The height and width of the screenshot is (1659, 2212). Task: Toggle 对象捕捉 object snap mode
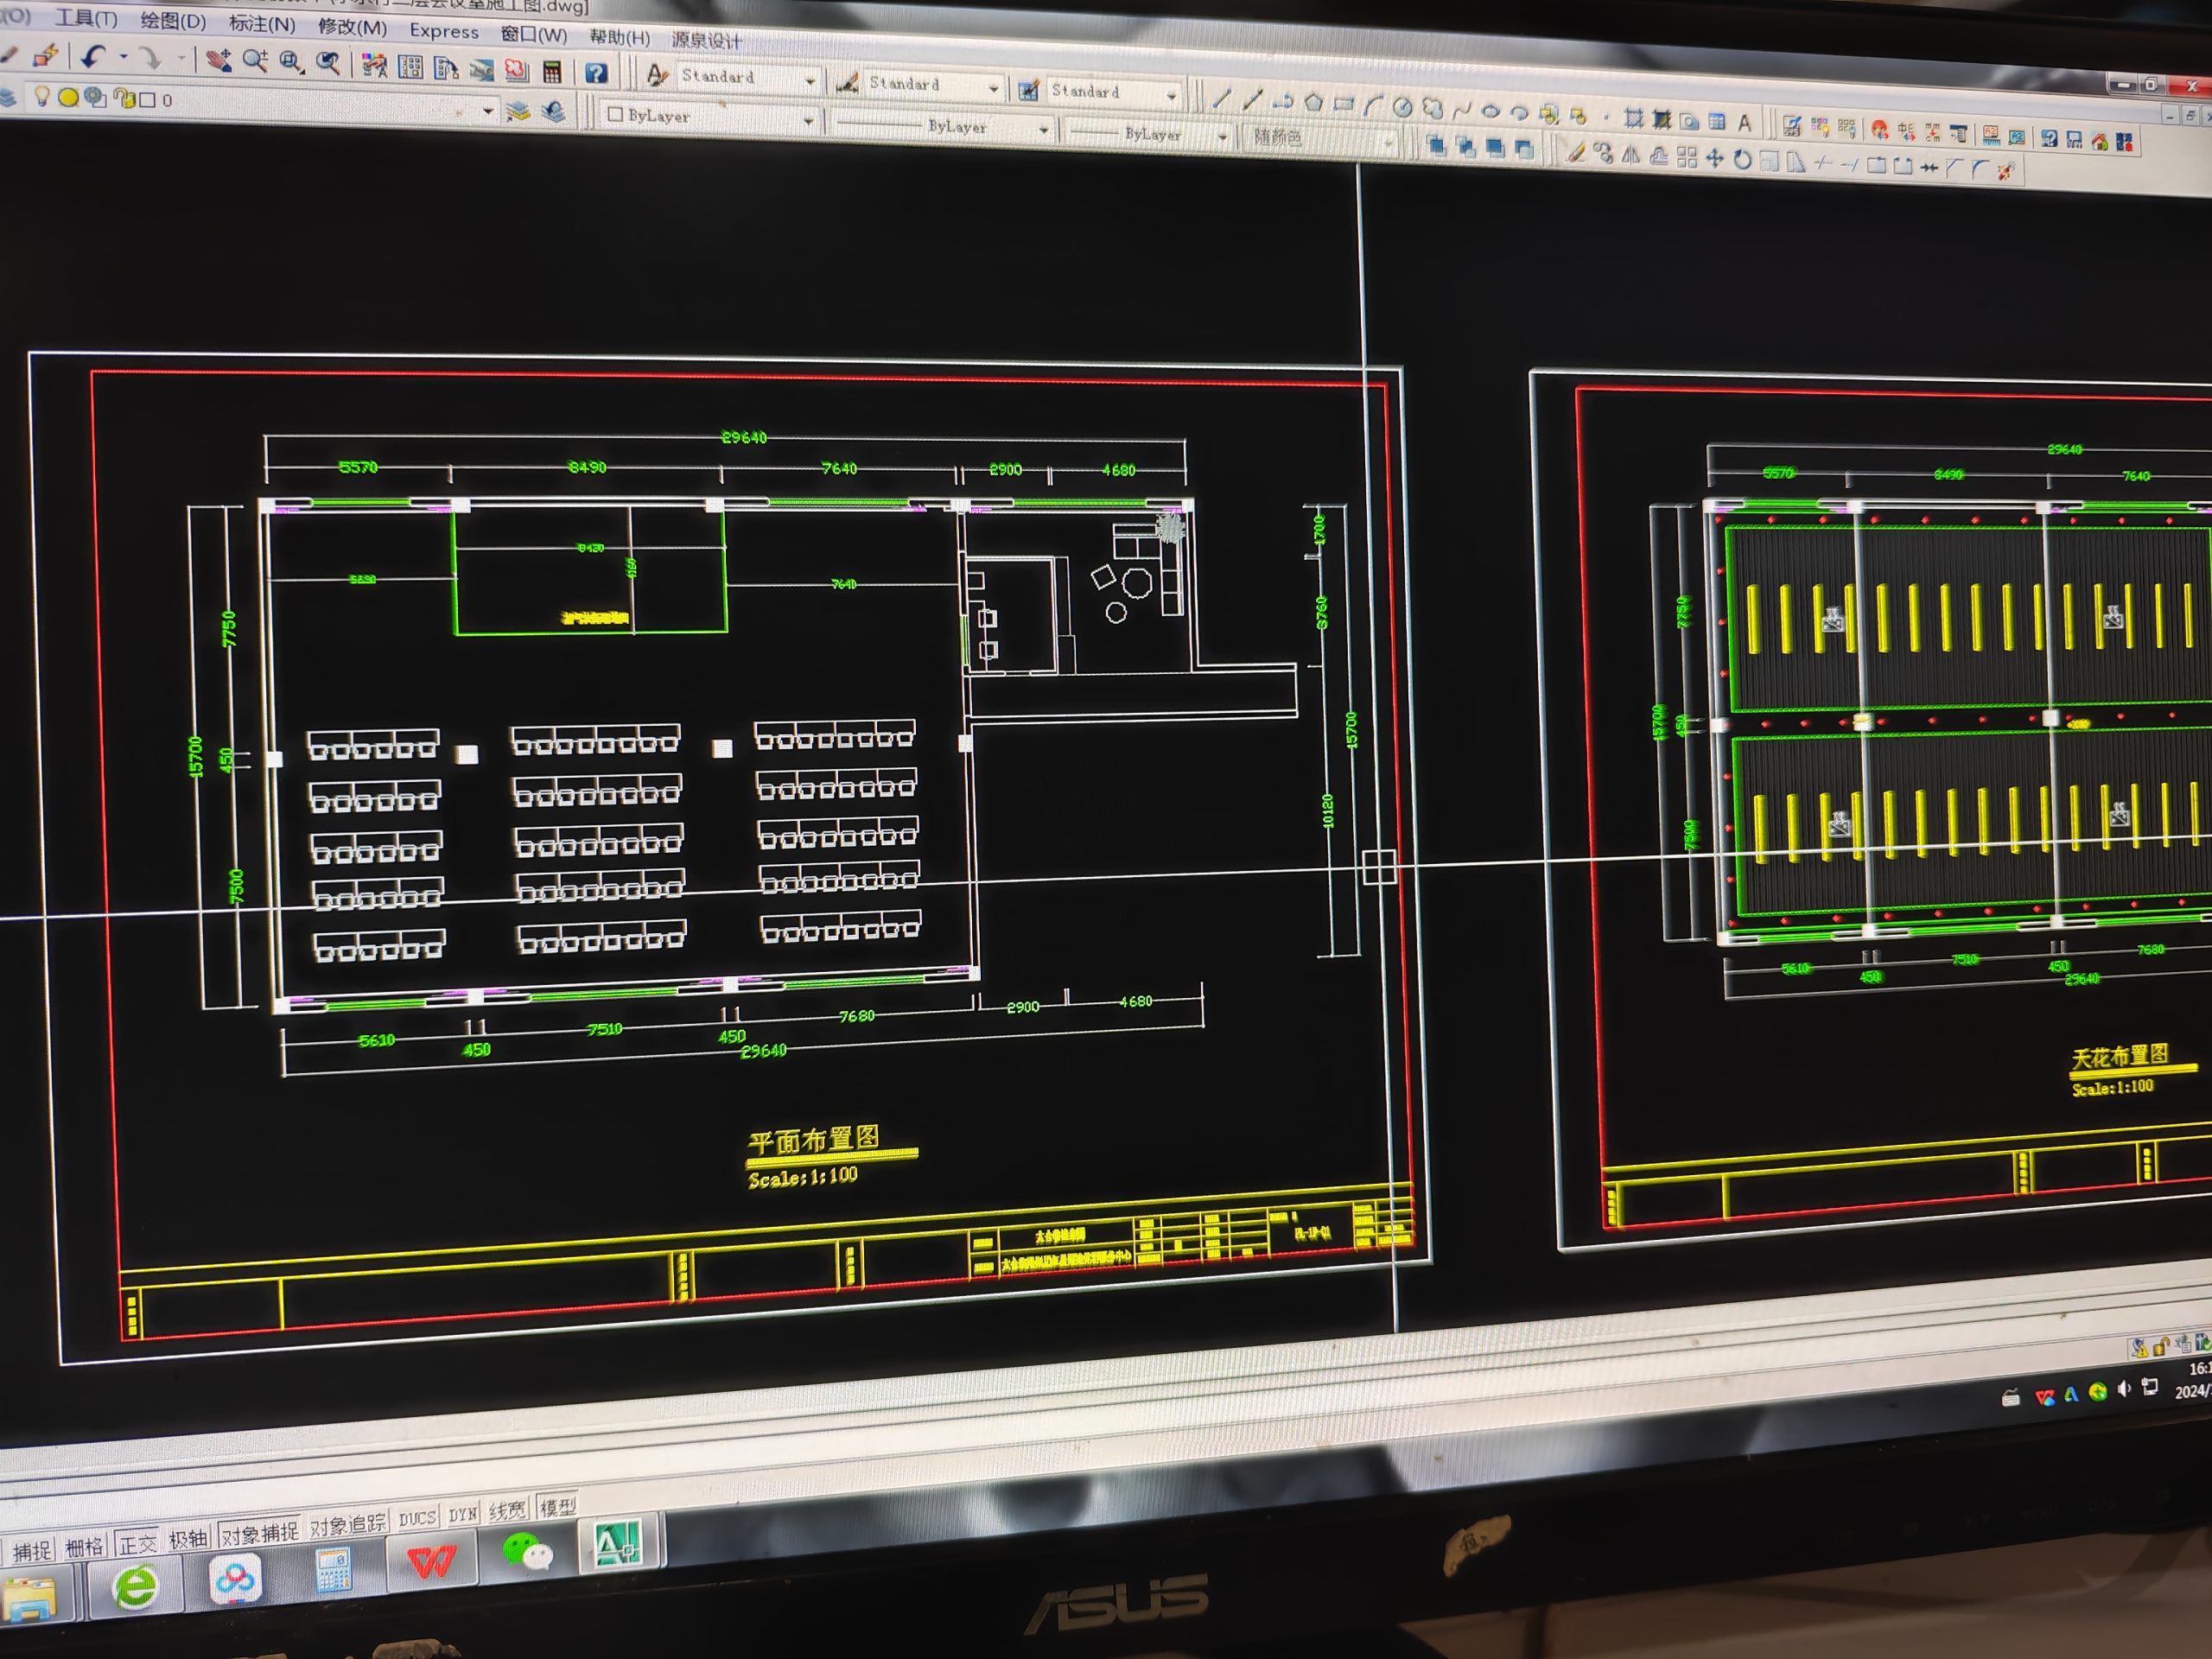(259, 1533)
